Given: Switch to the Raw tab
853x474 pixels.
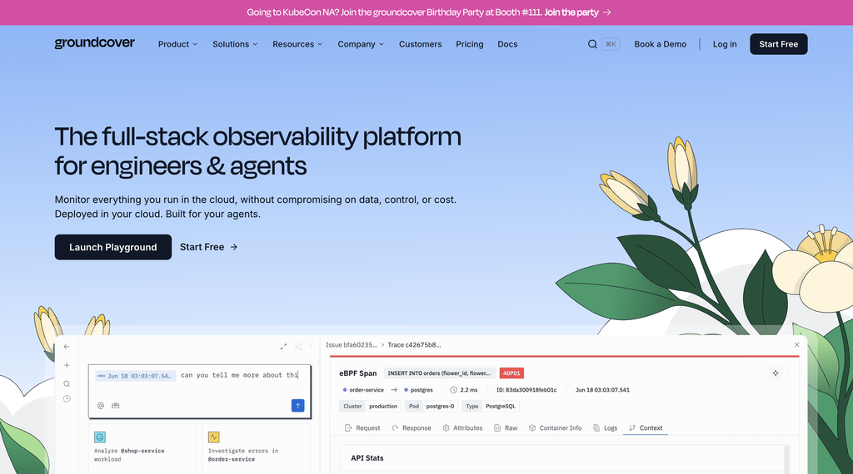Looking at the screenshot, I should pos(506,428).
